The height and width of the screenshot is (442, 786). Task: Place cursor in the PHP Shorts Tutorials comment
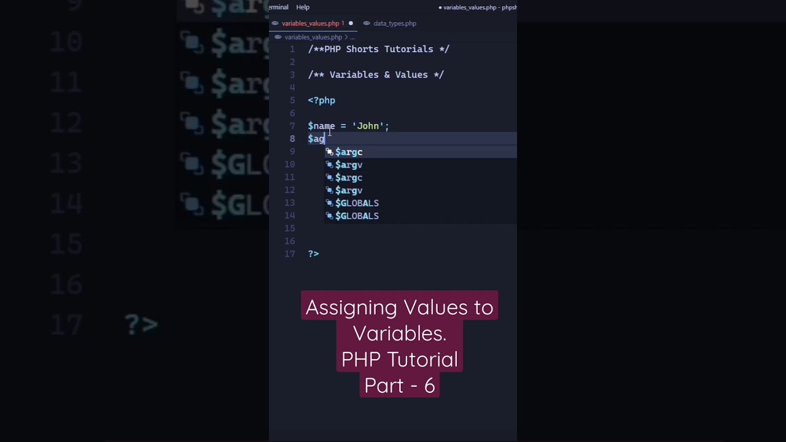coord(379,49)
